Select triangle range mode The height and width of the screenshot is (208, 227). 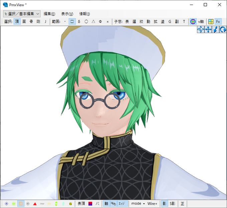coord(93,22)
